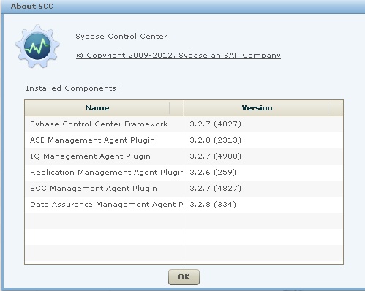The height and width of the screenshot is (291, 365).
Task: Click the Sybase Control Center gear logo
Action: click(37, 46)
